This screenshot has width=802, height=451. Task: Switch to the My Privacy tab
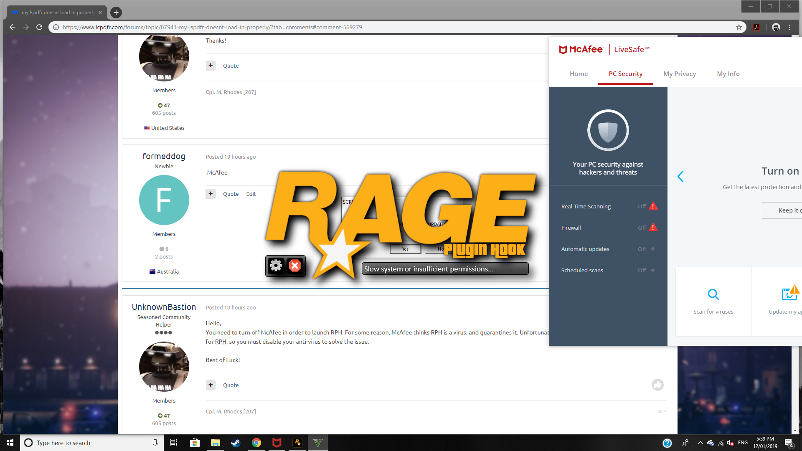(x=680, y=74)
